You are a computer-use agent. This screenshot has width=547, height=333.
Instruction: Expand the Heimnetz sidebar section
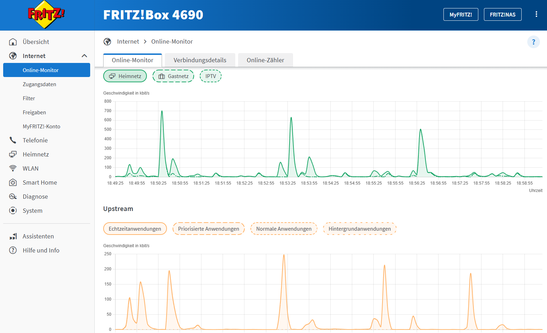36,154
